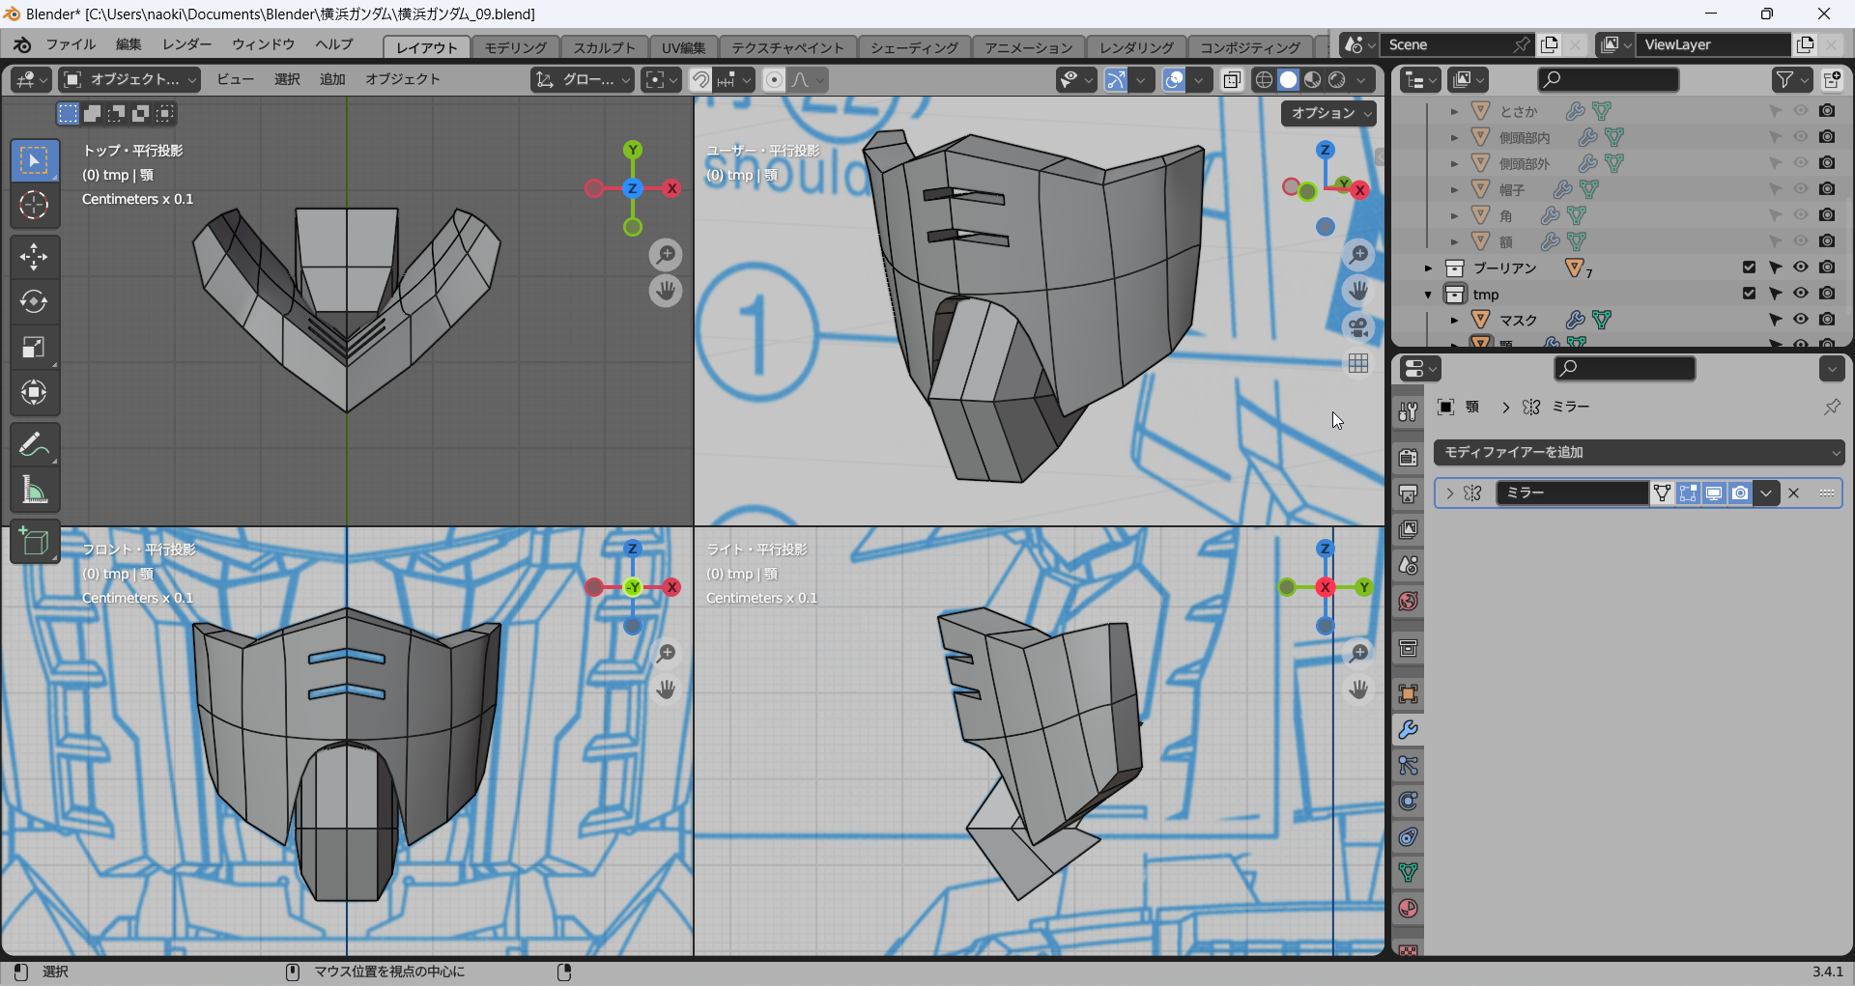
Task: Hide the マスク object with eye icon
Action: (1801, 320)
